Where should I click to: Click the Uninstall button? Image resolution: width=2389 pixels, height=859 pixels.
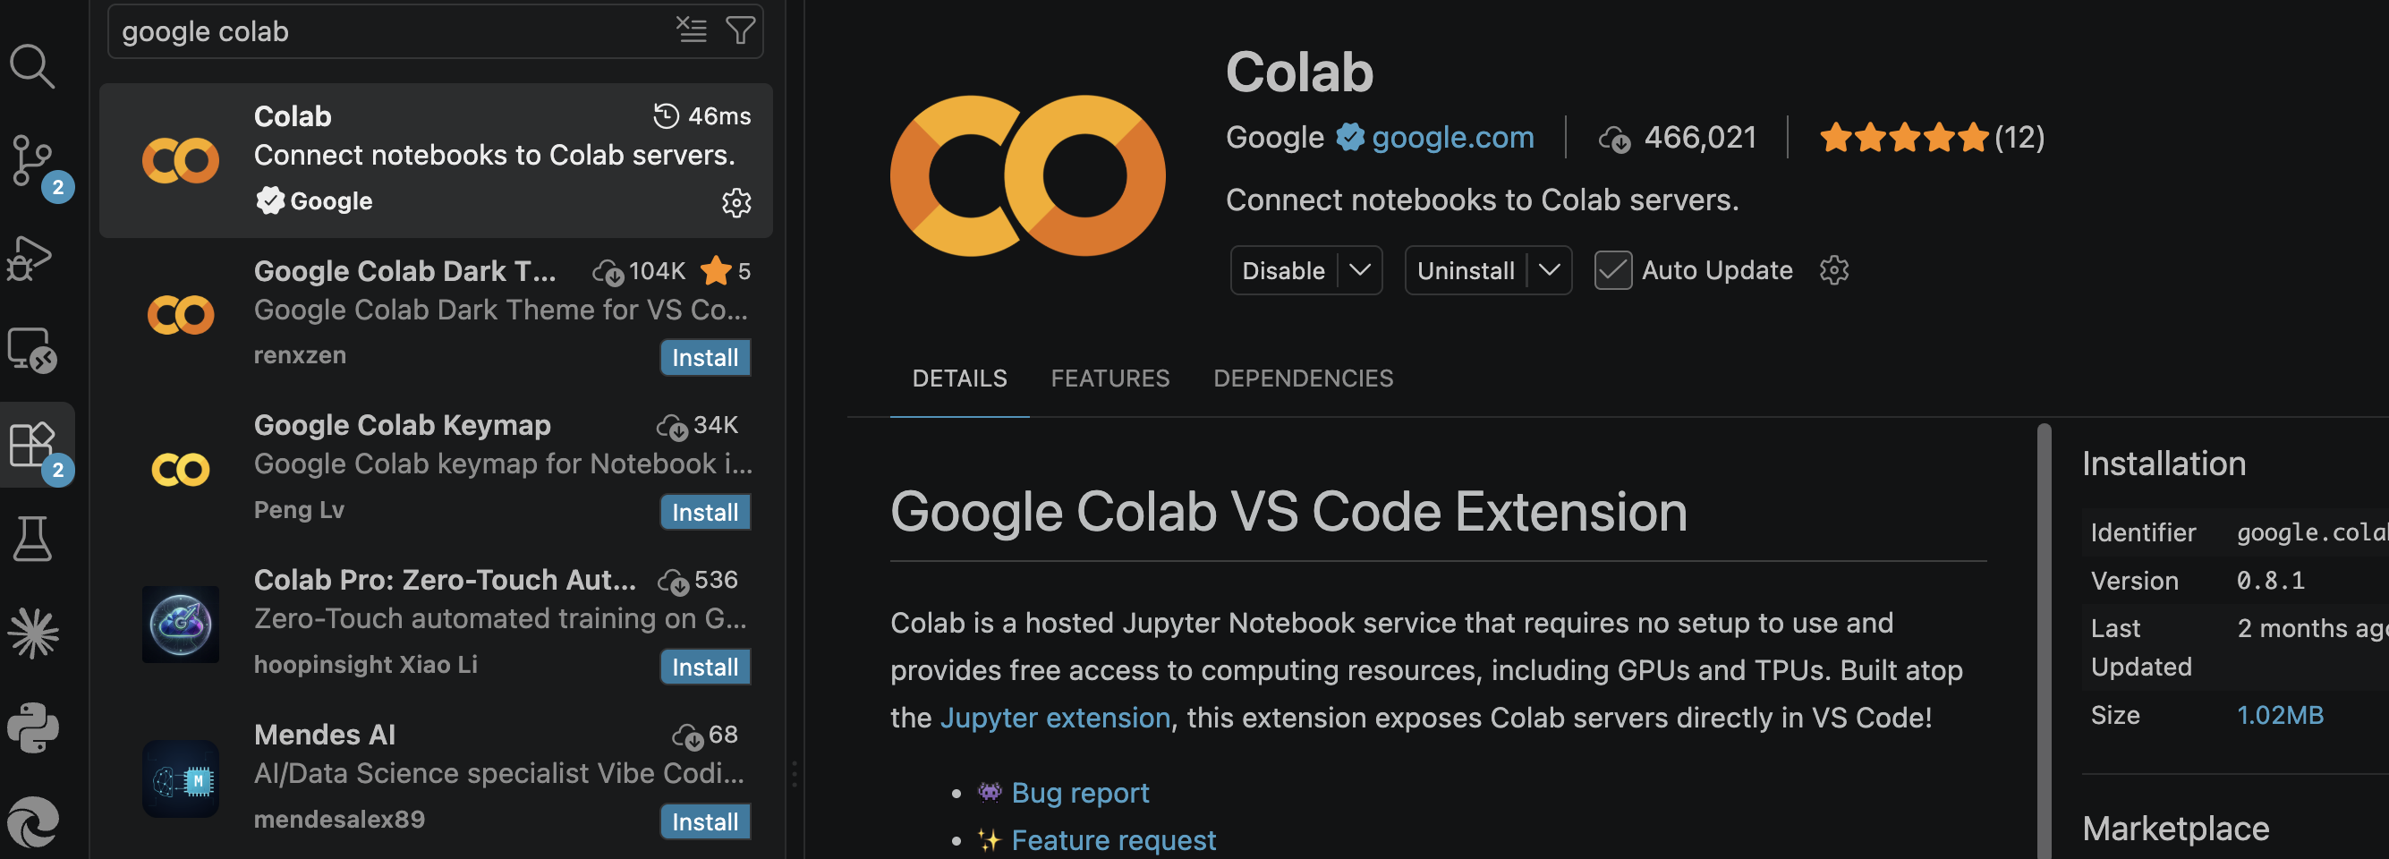pos(1466,270)
